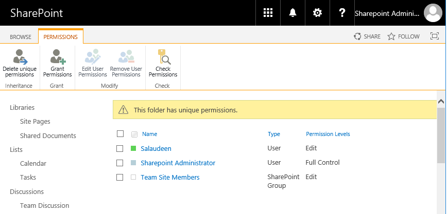The image size is (447, 214).
Task: Check the Team Site Members checkbox
Action: point(119,178)
